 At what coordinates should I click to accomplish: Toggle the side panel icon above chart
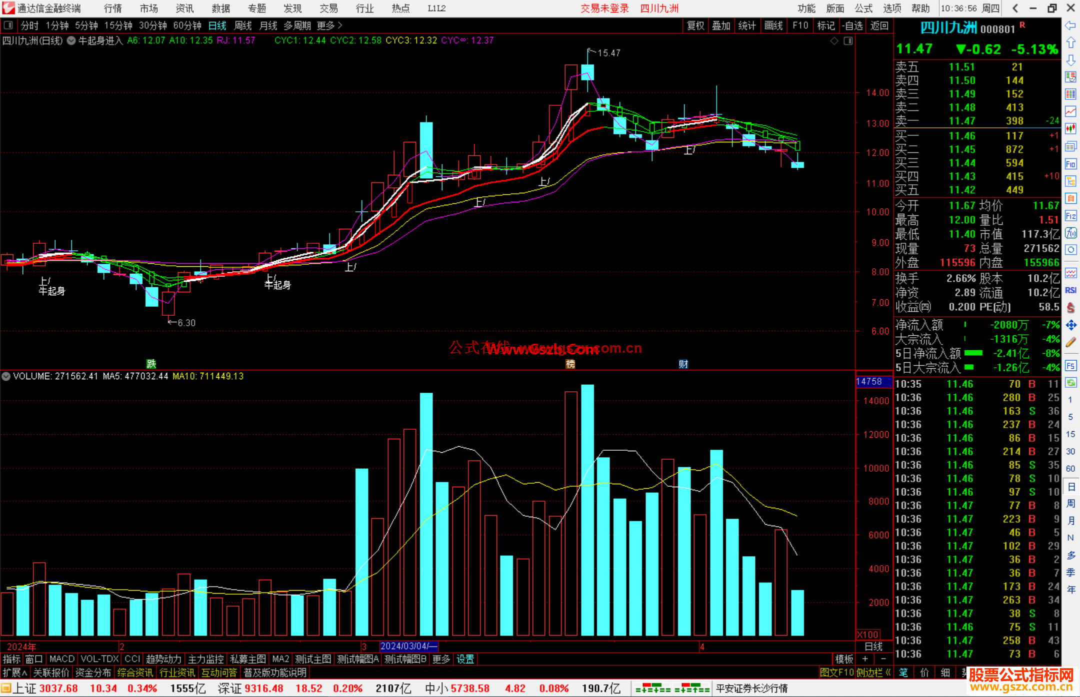[848, 41]
